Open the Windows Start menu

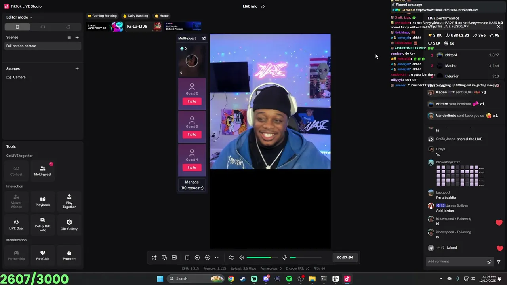160,279
